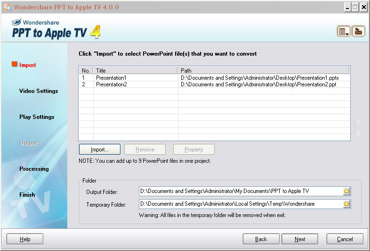370x251 pixels.
Task: Browse for Output Folder using folder icon
Action: click(x=346, y=191)
